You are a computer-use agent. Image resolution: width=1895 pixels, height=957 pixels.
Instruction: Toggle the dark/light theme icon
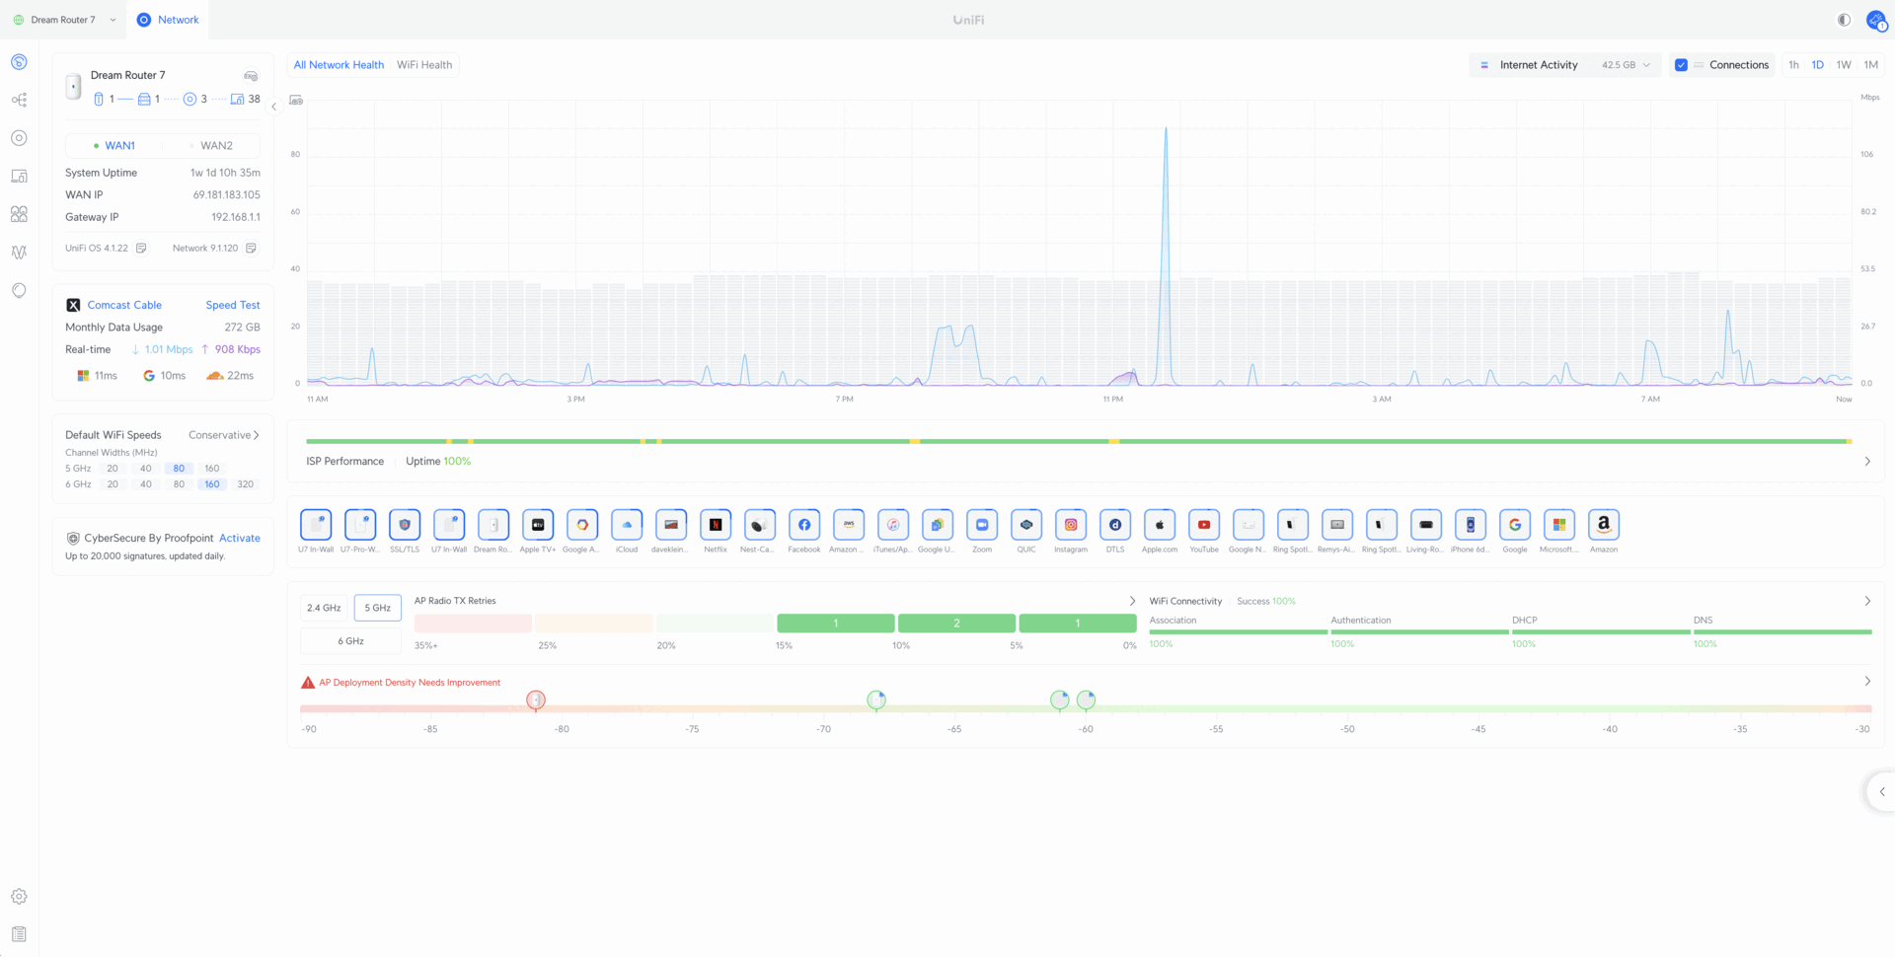[x=1844, y=20]
